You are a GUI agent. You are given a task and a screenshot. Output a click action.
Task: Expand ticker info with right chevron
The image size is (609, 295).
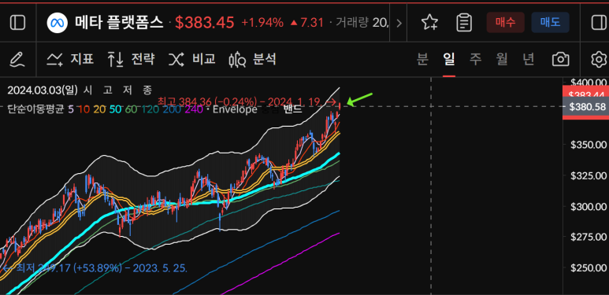pos(399,24)
